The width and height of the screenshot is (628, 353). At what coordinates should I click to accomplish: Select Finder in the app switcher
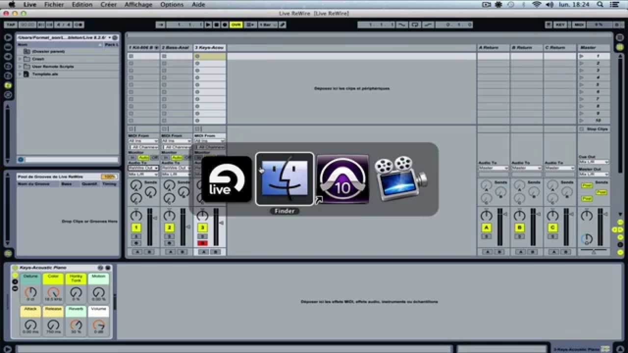285,179
